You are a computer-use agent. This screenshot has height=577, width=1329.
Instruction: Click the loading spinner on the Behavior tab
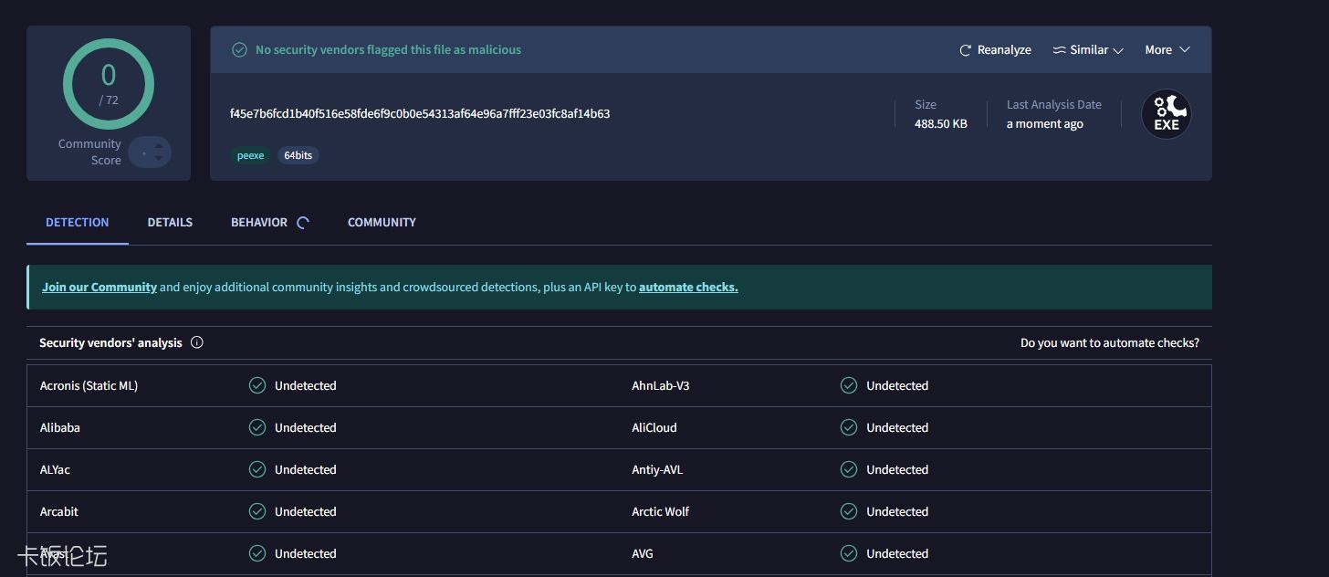point(302,222)
